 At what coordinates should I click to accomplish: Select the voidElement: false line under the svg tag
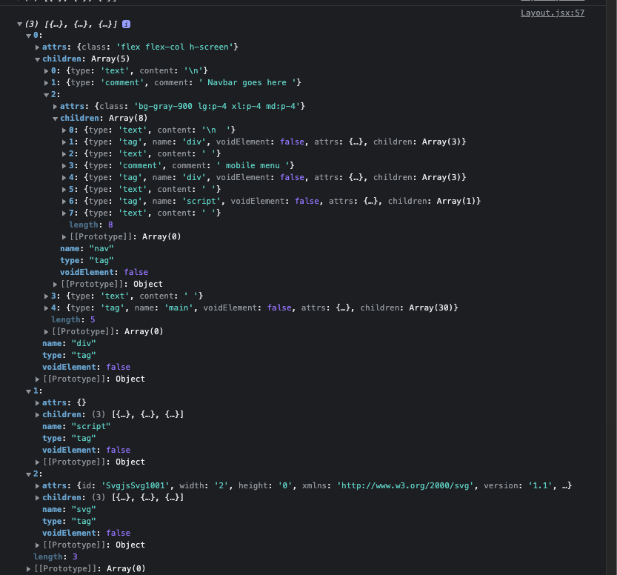pos(86,533)
